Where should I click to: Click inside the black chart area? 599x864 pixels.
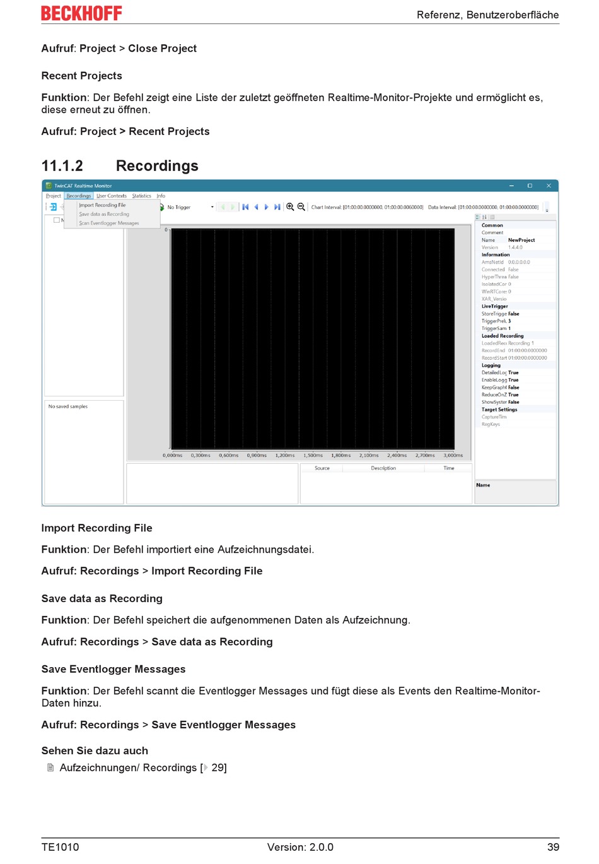pos(313,338)
